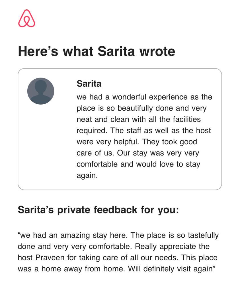
Task: Click the private feedback quote paragraph
Action: pos(118,252)
